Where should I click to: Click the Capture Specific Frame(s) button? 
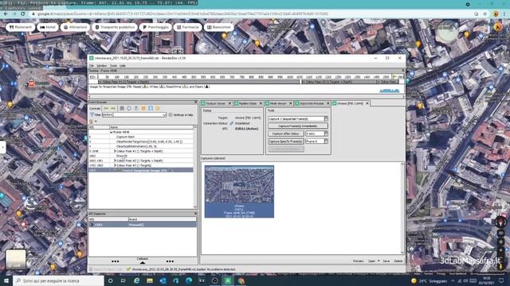285,141
